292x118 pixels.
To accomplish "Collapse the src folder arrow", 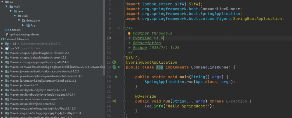I will click(2, 2).
